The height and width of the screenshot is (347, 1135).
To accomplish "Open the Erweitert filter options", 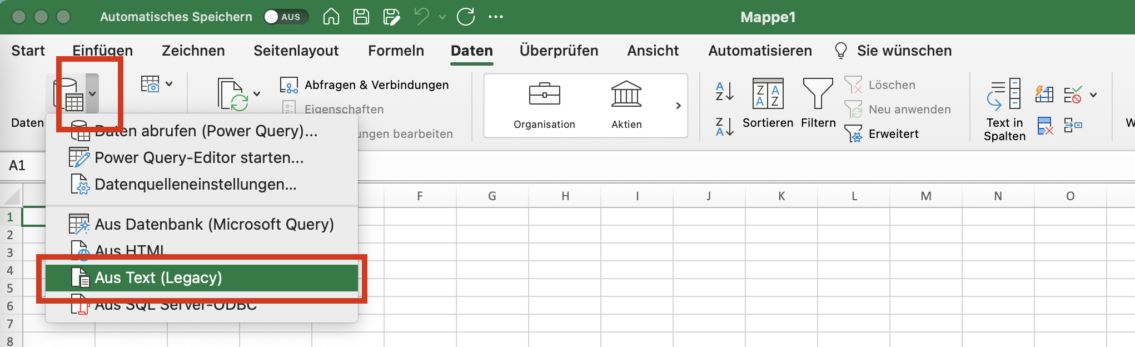I will click(x=881, y=133).
